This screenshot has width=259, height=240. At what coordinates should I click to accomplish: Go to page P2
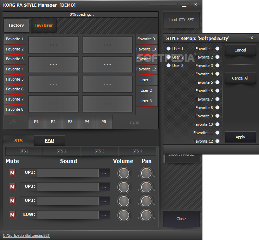(53, 122)
